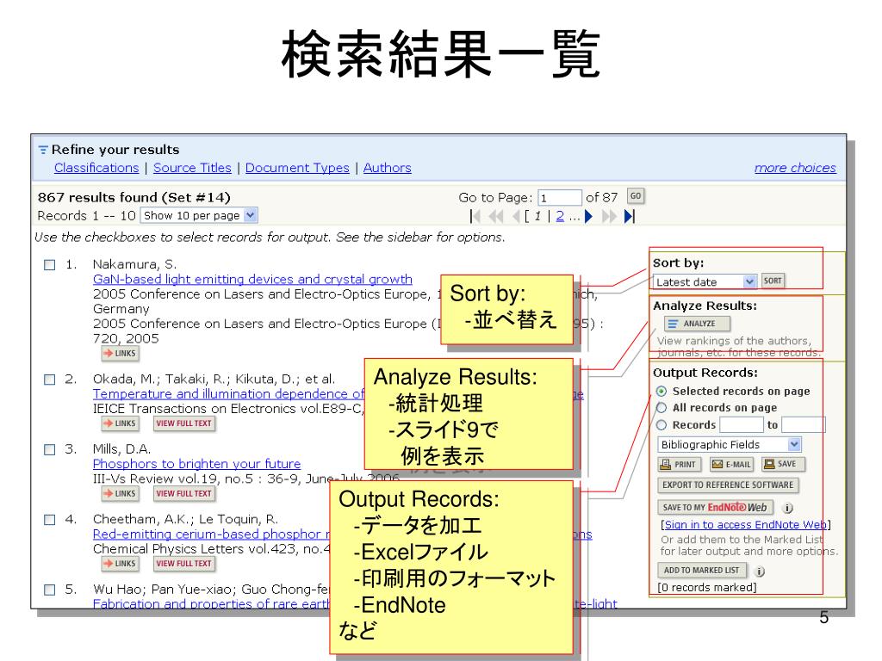Open the Document Types refine link
Screen dimensions: 882x661
click(297, 168)
